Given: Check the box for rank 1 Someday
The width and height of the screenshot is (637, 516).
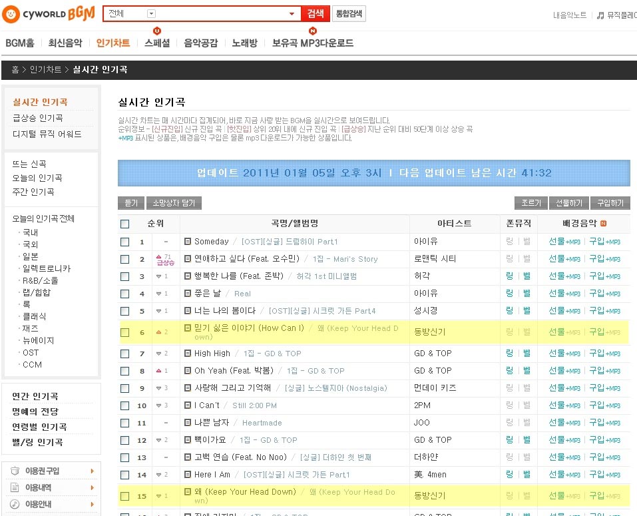Looking at the screenshot, I should pos(125,242).
